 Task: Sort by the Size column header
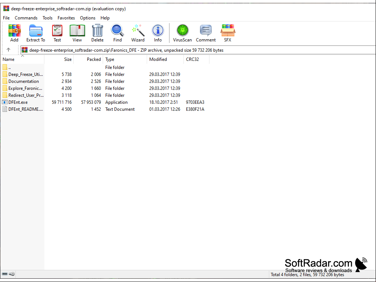coord(59,59)
